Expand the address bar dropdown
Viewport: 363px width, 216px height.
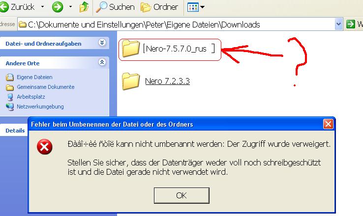pyautogui.click(x=339, y=24)
